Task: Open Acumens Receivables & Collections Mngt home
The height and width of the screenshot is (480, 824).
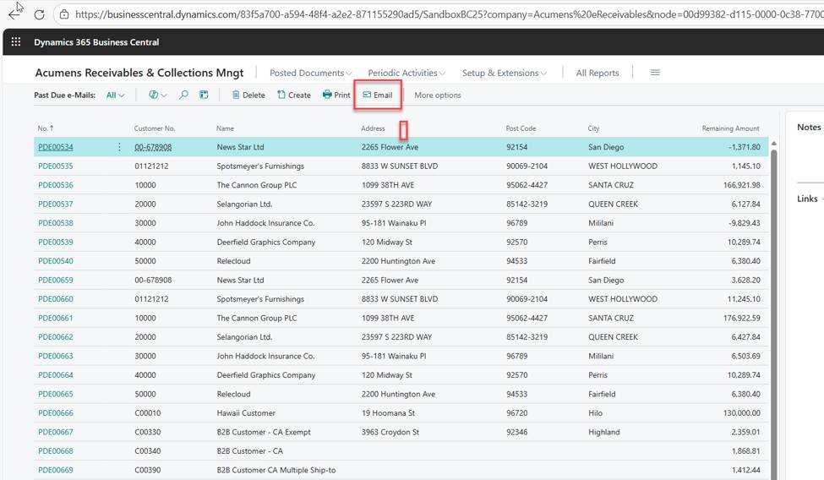Action: pos(139,73)
